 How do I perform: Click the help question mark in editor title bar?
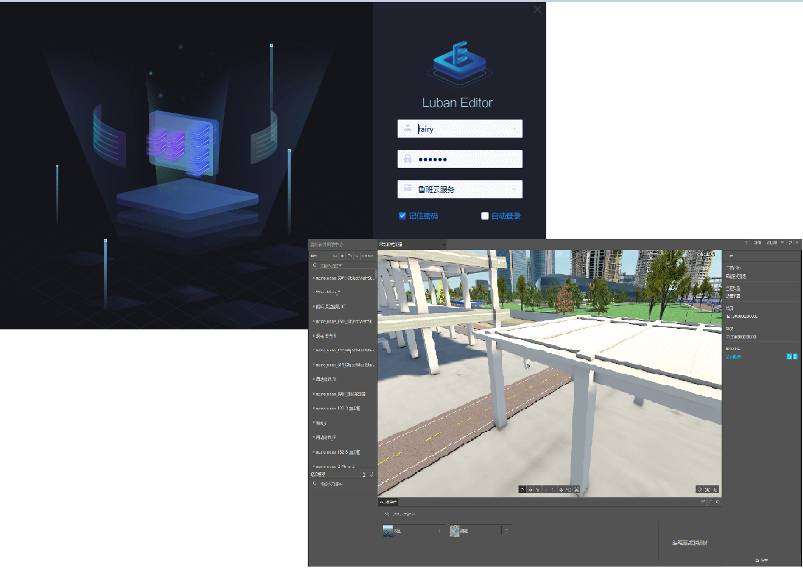click(747, 243)
